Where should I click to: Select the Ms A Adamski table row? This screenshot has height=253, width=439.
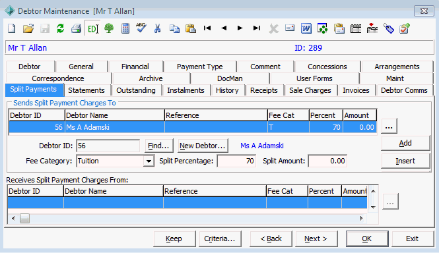point(193,127)
